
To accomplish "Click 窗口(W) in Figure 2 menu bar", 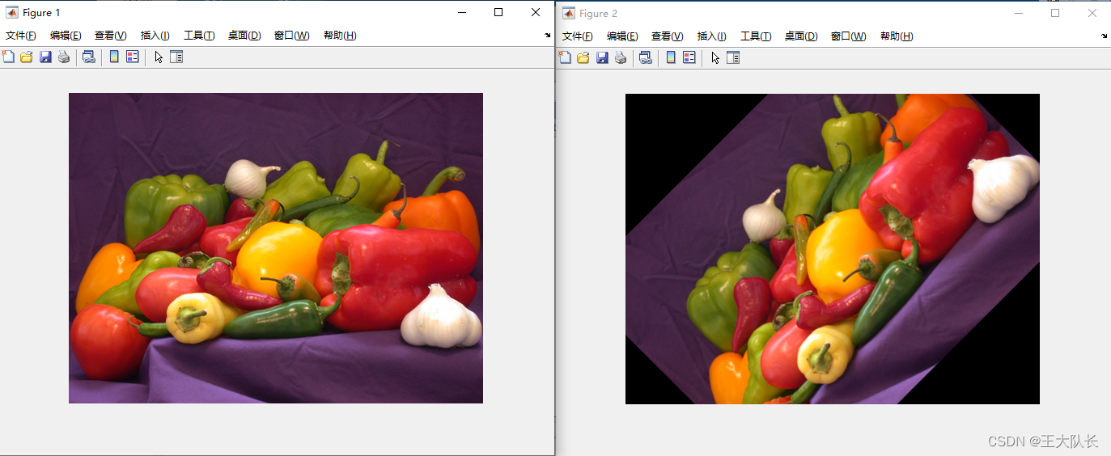I will click(x=848, y=36).
